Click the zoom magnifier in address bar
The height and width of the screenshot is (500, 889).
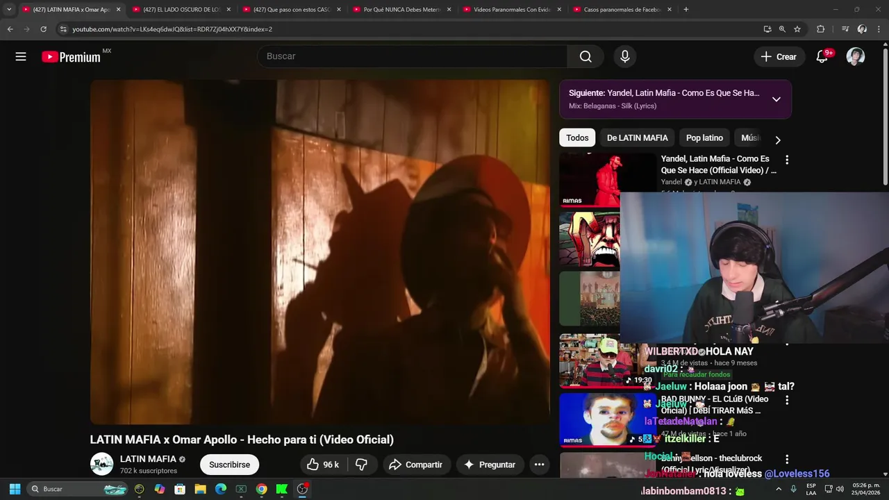[782, 29]
